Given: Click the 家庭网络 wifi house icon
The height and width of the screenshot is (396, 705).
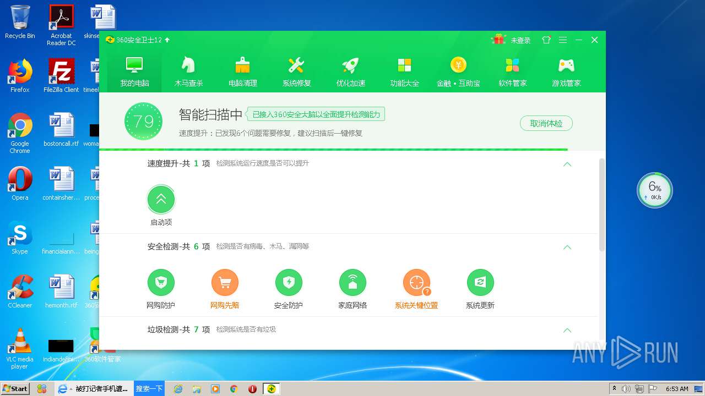Looking at the screenshot, I should pyautogui.click(x=352, y=283).
